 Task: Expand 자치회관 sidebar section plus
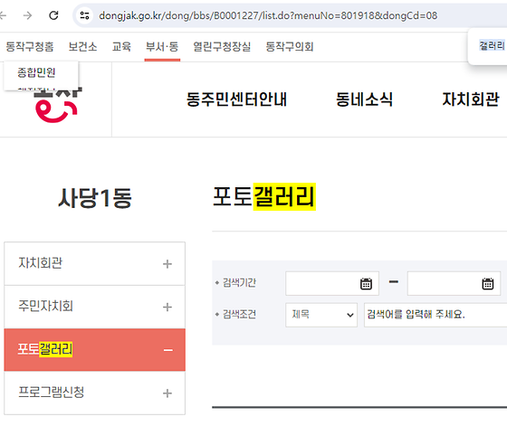click(x=167, y=264)
